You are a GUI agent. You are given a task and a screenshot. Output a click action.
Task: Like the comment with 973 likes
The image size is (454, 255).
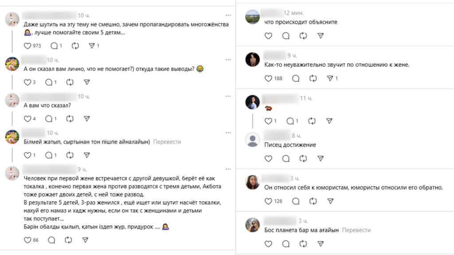tap(28, 46)
